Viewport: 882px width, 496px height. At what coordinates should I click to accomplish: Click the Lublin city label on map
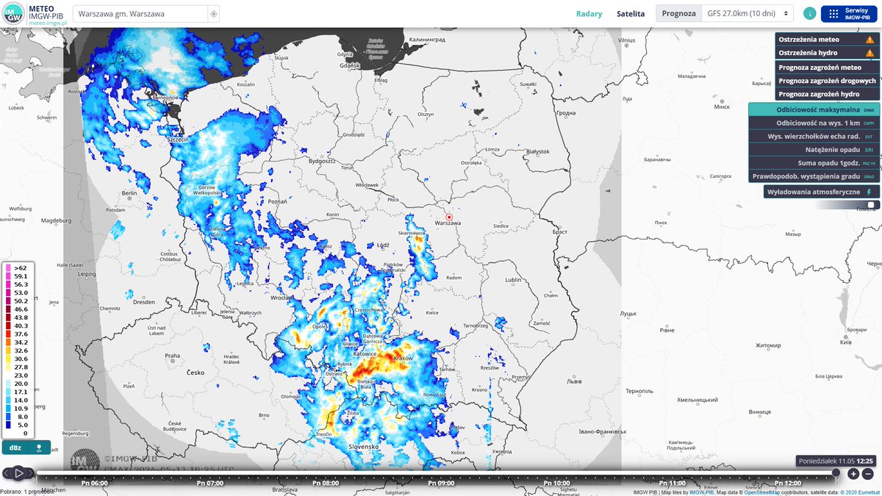[x=513, y=280]
